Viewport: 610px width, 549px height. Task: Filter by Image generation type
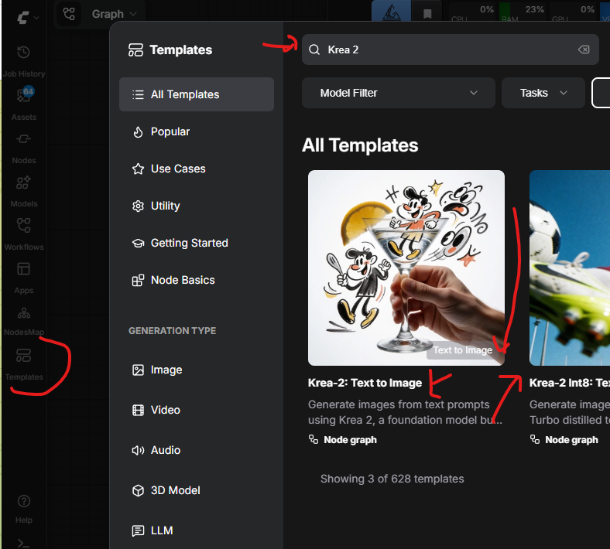click(197, 370)
